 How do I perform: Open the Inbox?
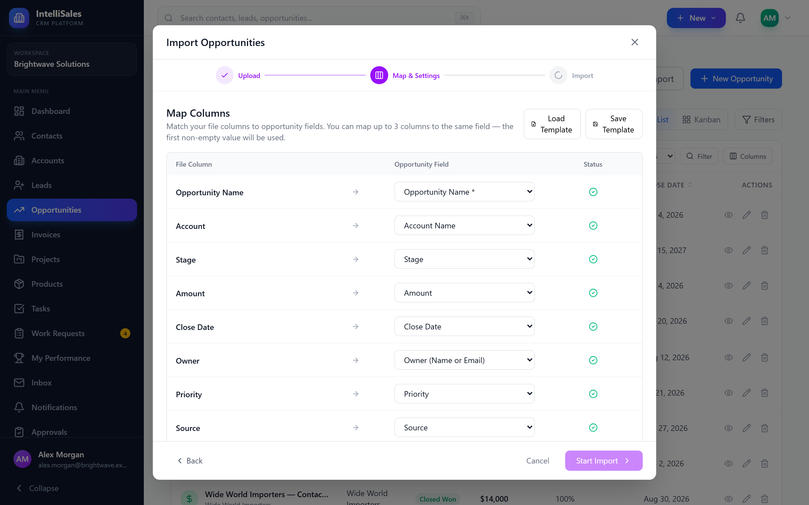tap(72, 383)
